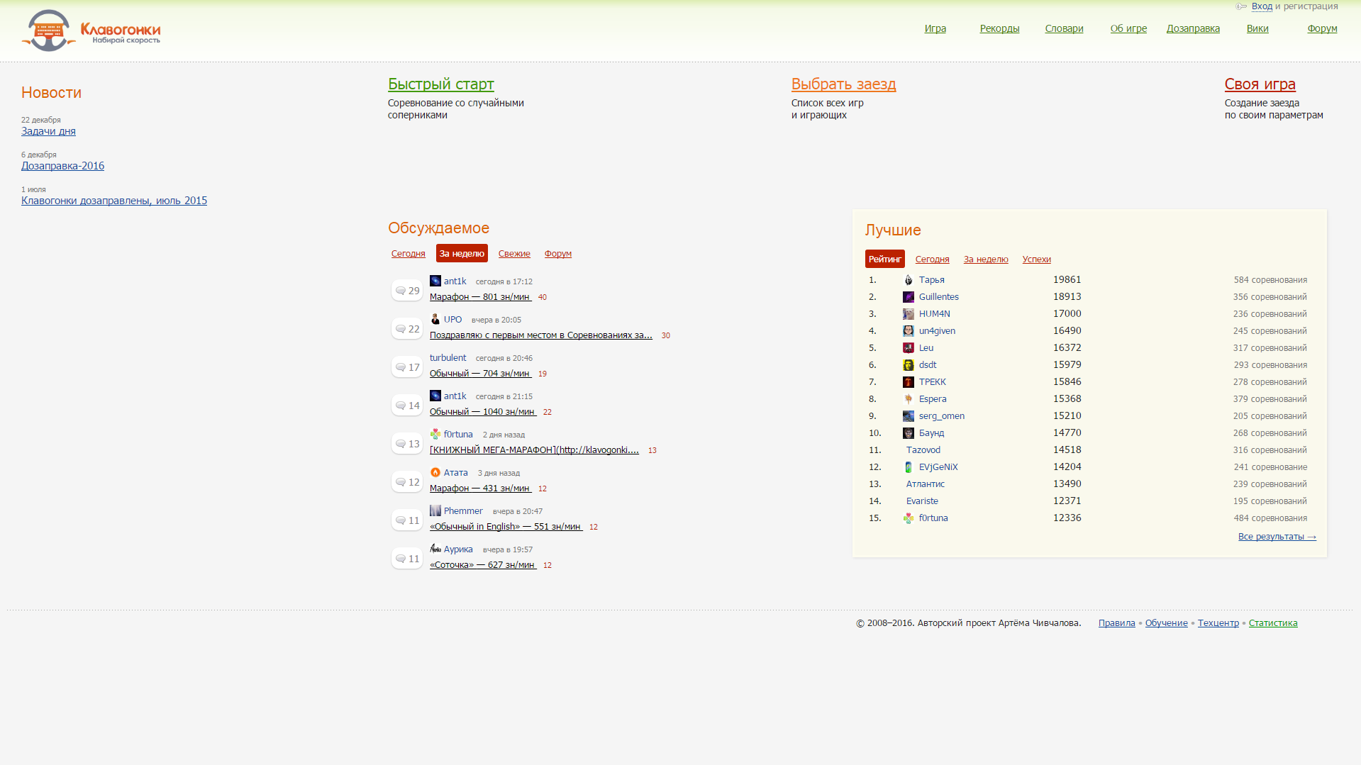Viewport: 1361px width, 765px height.
Task: Open the Выбрать заезд link
Action: (x=843, y=84)
